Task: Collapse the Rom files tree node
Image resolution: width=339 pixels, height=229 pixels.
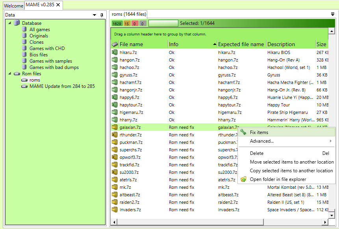Action: pos(10,73)
